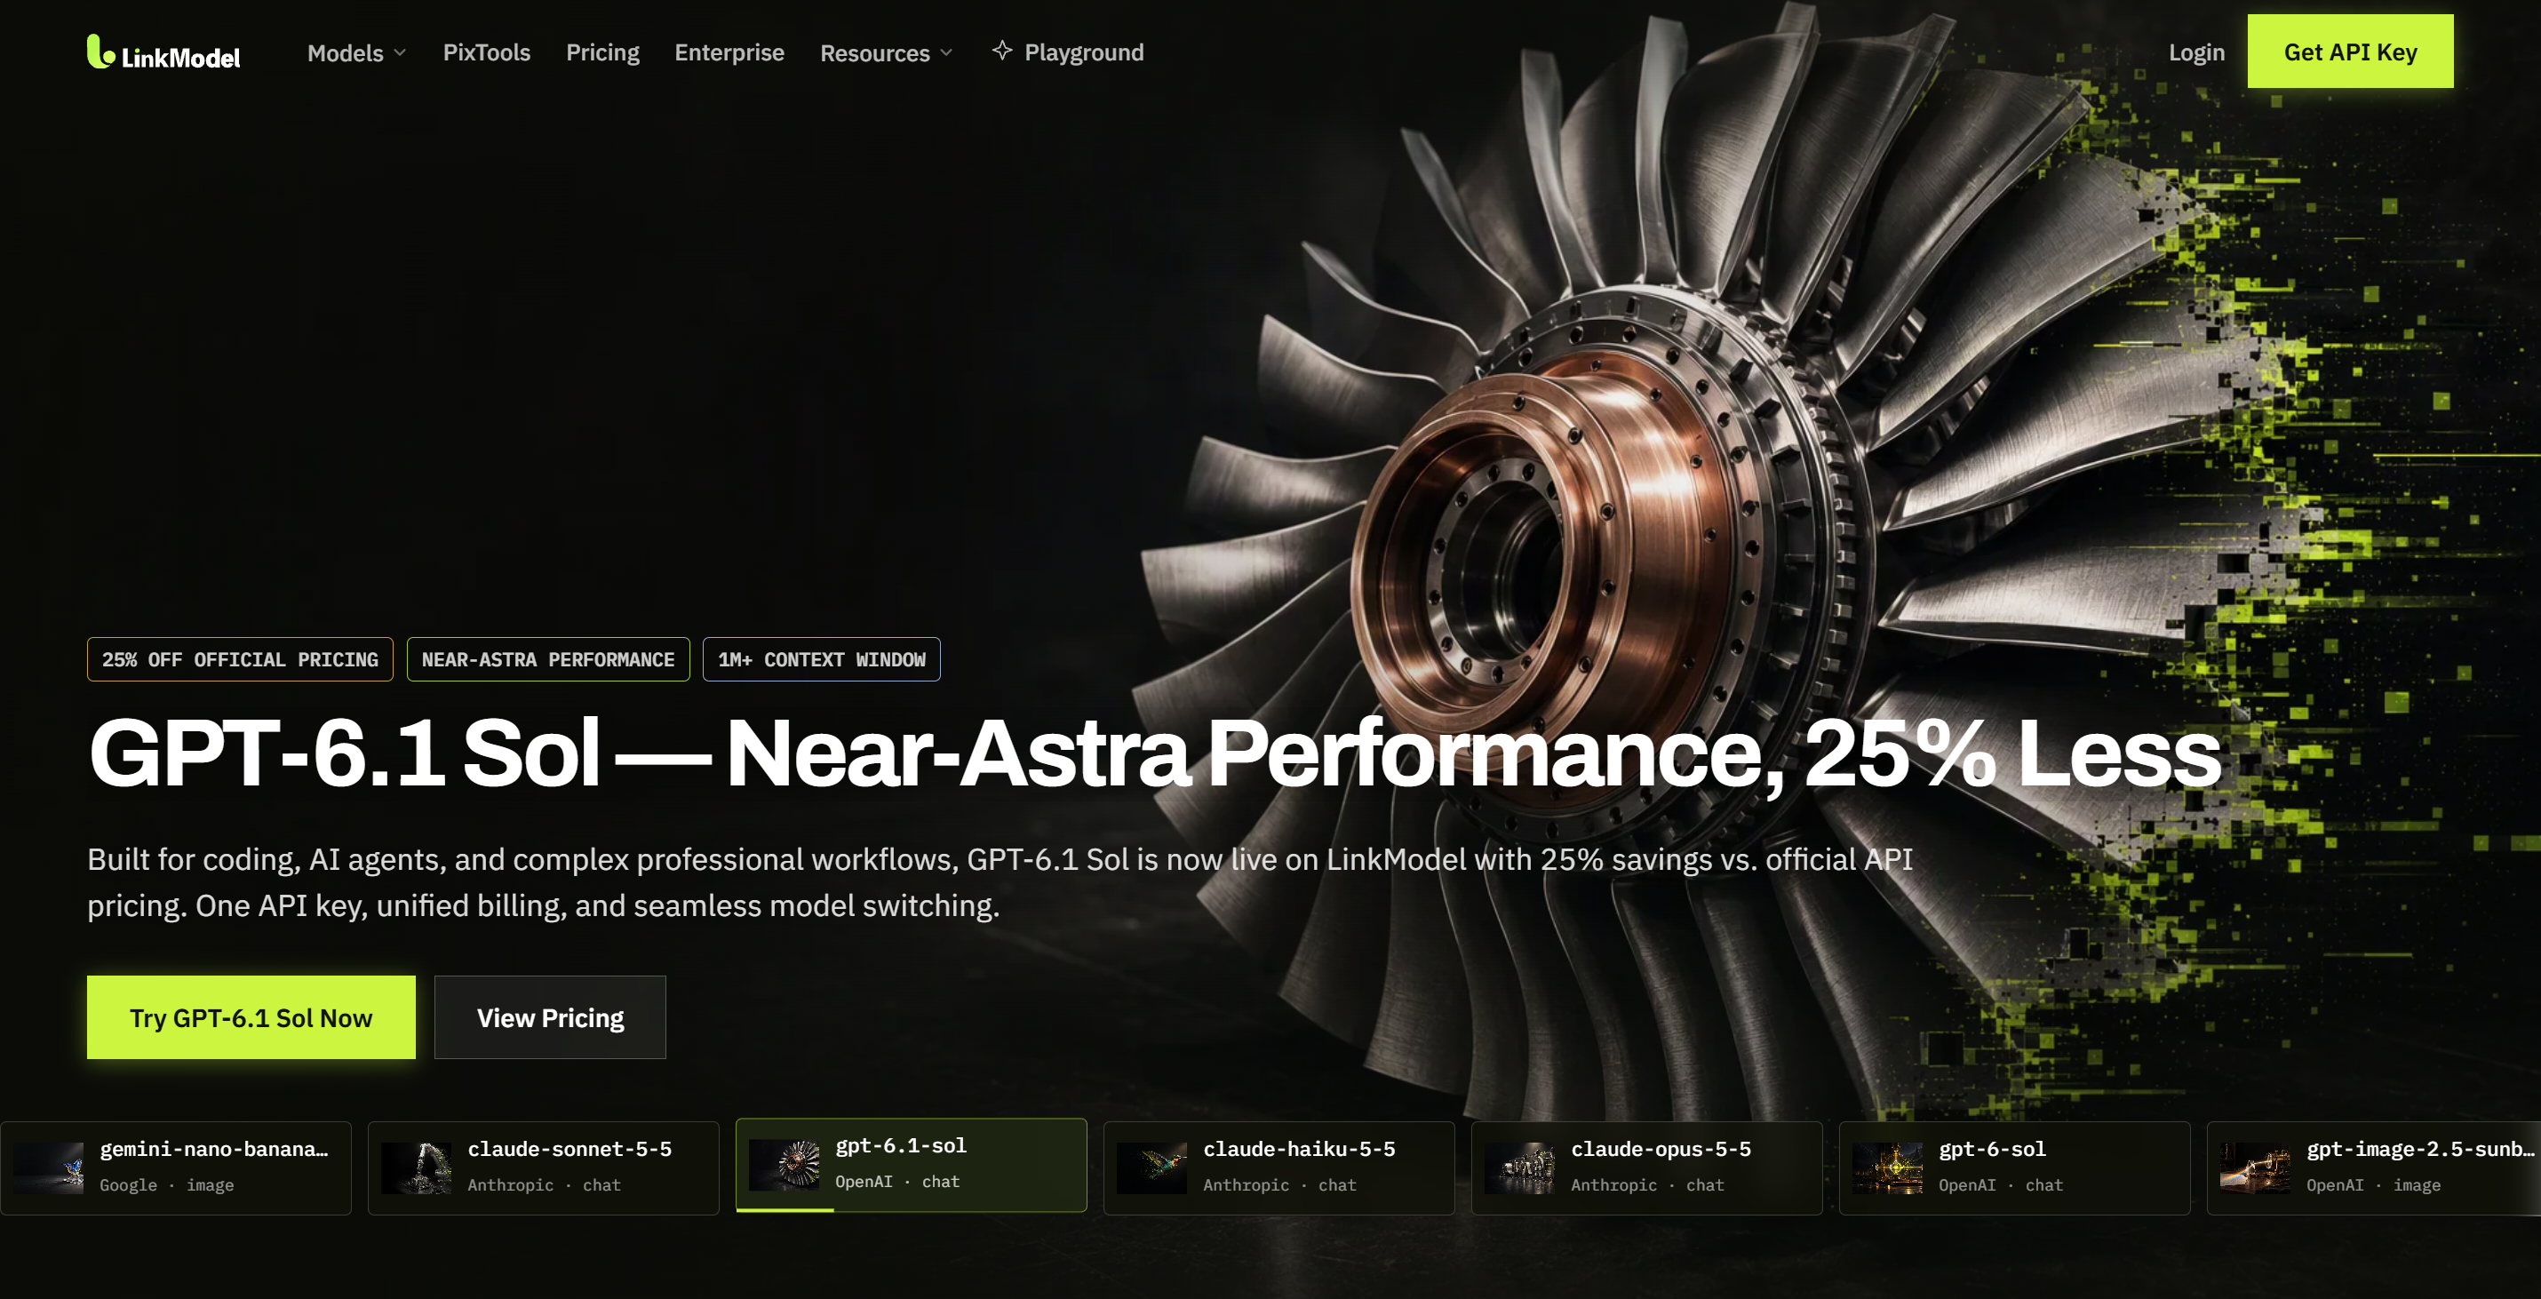
Task: Select the gemini-nano-banana model thumbnail
Action: point(48,1168)
